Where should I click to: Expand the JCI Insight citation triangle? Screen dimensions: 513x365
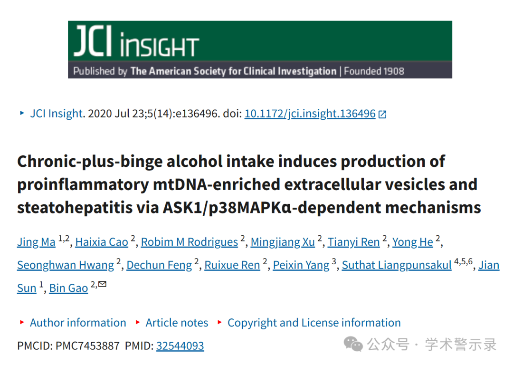(x=22, y=113)
